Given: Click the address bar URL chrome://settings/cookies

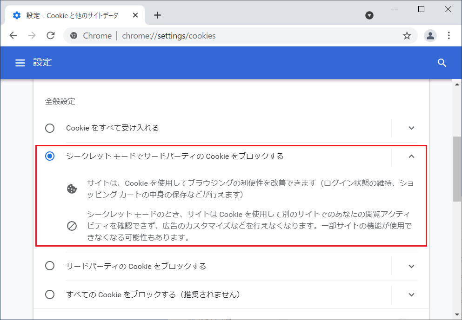Looking at the screenshot, I should 169,36.
